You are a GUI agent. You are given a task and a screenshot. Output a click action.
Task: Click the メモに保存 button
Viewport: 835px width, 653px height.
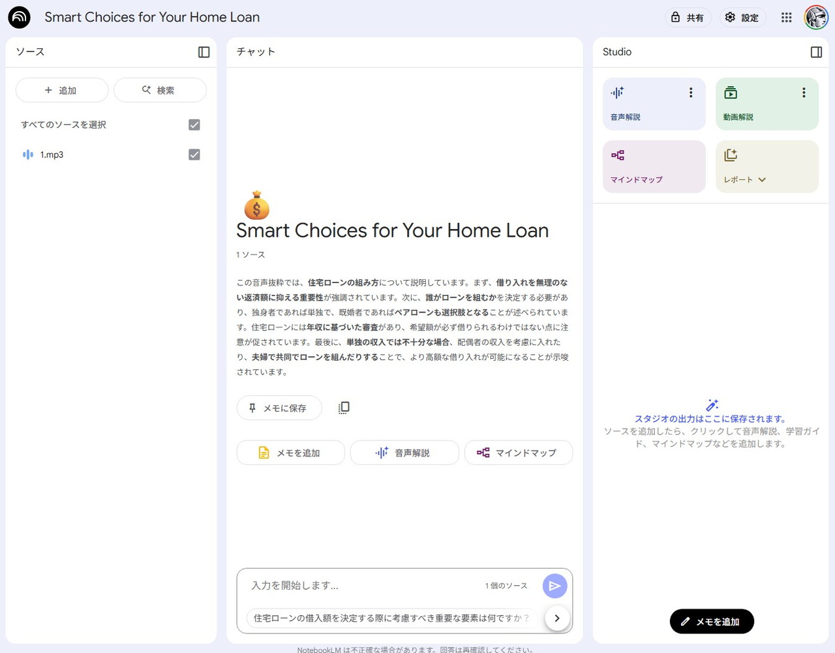(x=279, y=408)
